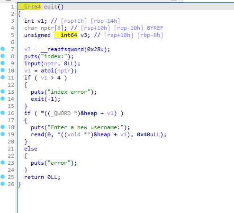This screenshot has height=213, width=234.
Task: Click breakpoint marker beside line 23
Action: pyautogui.click(x=3, y=162)
